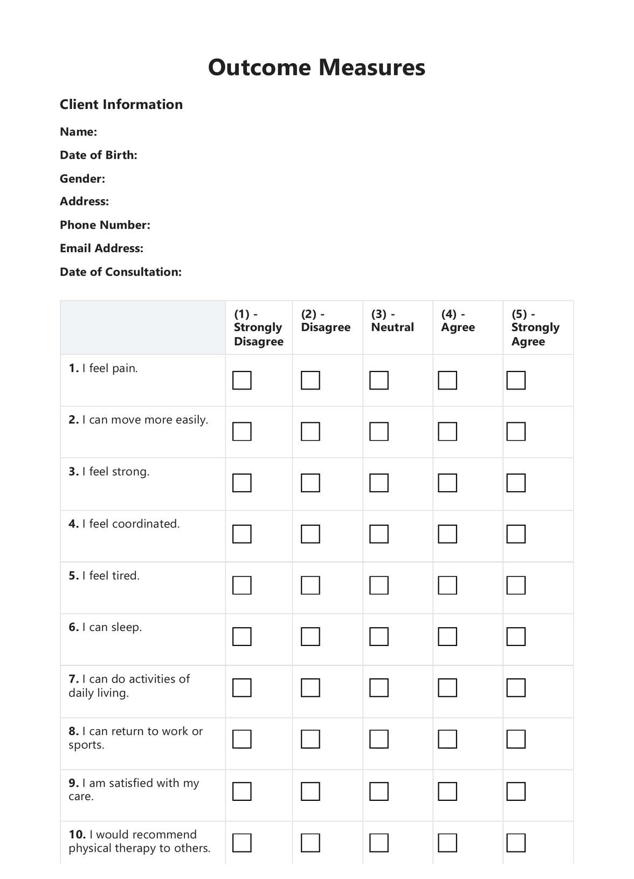The height and width of the screenshot is (879, 634).
Task: Check Strongly Agree for satisfied with my care
Action: pyautogui.click(x=516, y=791)
